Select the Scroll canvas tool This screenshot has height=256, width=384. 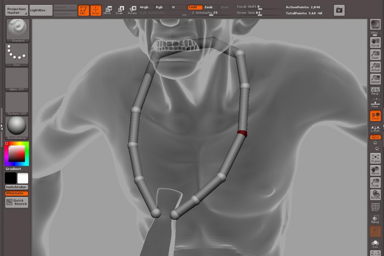point(375,42)
